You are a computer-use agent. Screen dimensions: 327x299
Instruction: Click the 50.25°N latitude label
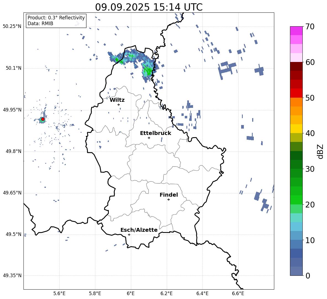12,27
